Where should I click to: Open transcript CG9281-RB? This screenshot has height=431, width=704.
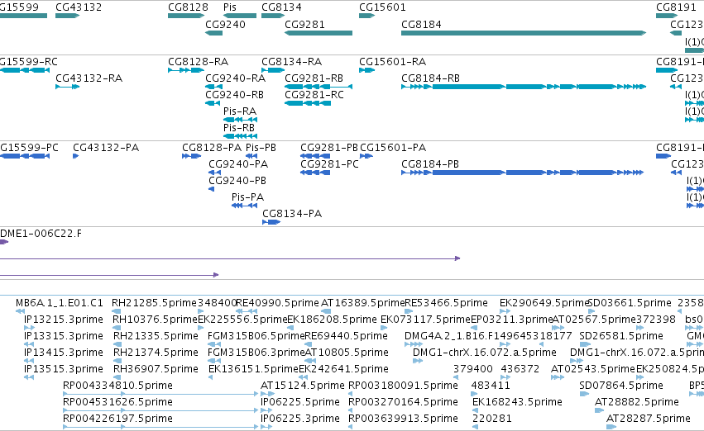[x=314, y=78]
